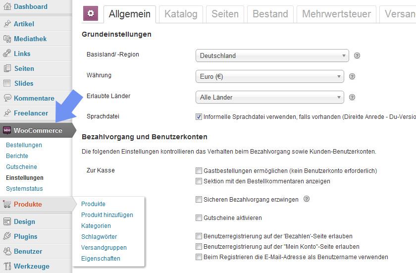Click help icon next to Währung dropdown
This screenshot has height=273, width=416.
(x=352, y=76)
